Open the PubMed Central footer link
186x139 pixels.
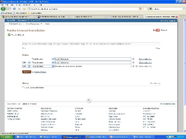pos(80,119)
